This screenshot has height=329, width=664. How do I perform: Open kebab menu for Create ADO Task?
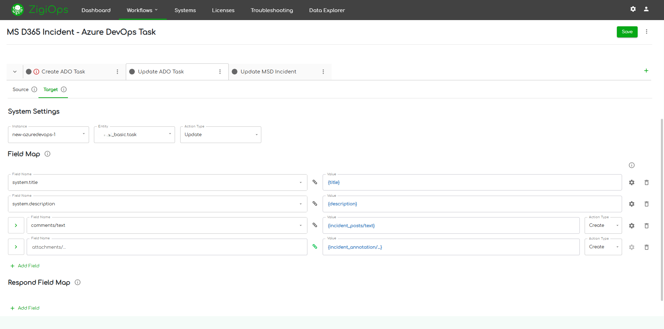(x=117, y=72)
